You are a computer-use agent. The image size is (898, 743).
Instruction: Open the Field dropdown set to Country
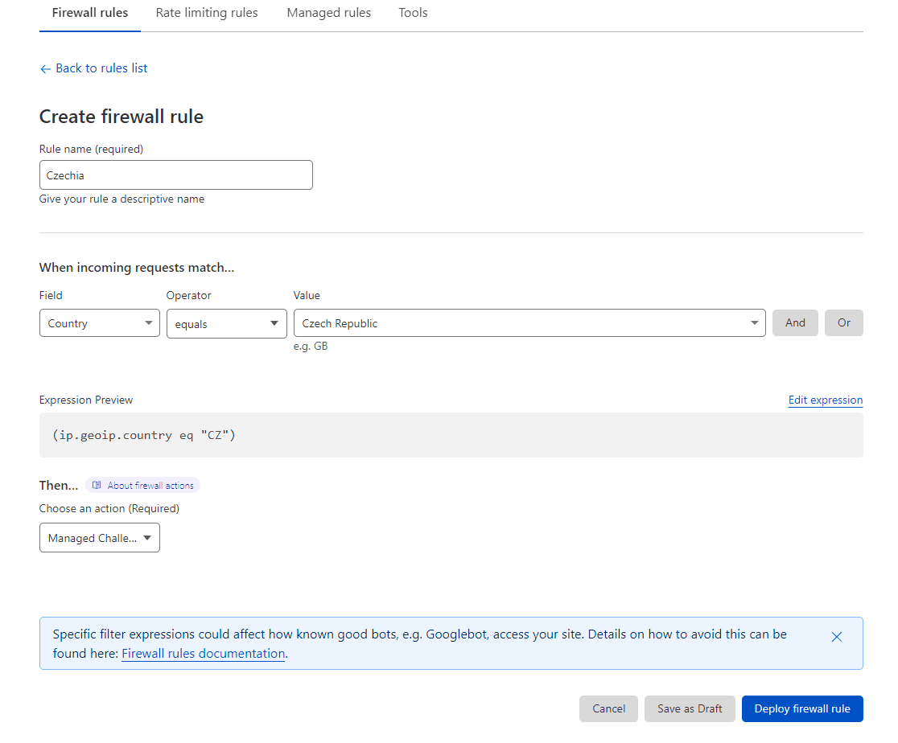tap(99, 323)
